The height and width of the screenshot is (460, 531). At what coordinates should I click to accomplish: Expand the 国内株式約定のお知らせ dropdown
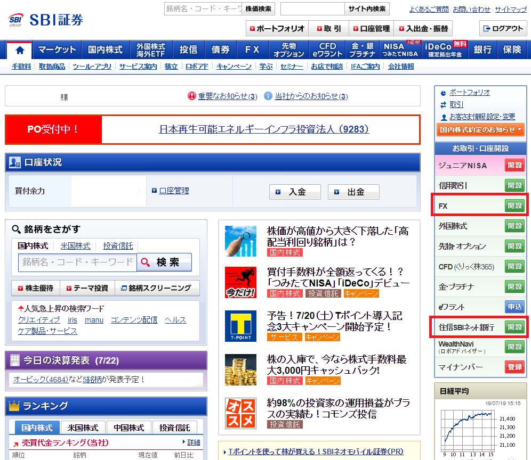[x=480, y=130]
